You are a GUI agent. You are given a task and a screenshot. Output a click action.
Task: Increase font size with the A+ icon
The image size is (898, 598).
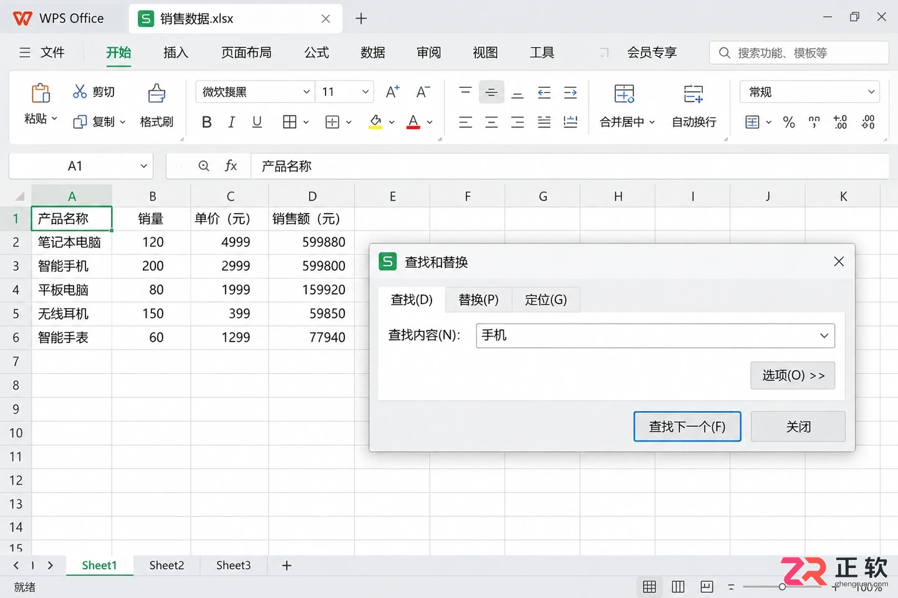pyautogui.click(x=393, y=92)
